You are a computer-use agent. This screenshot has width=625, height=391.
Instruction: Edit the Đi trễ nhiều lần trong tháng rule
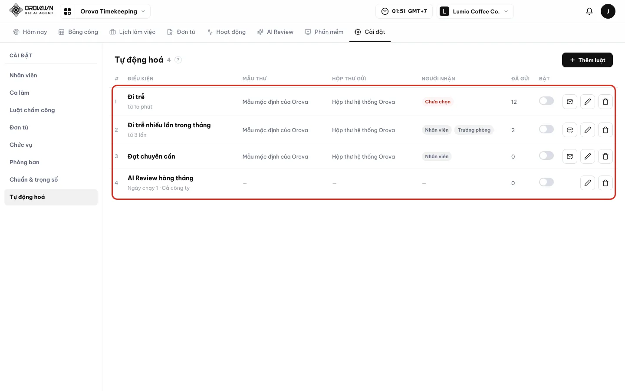(x=588, y=130)
